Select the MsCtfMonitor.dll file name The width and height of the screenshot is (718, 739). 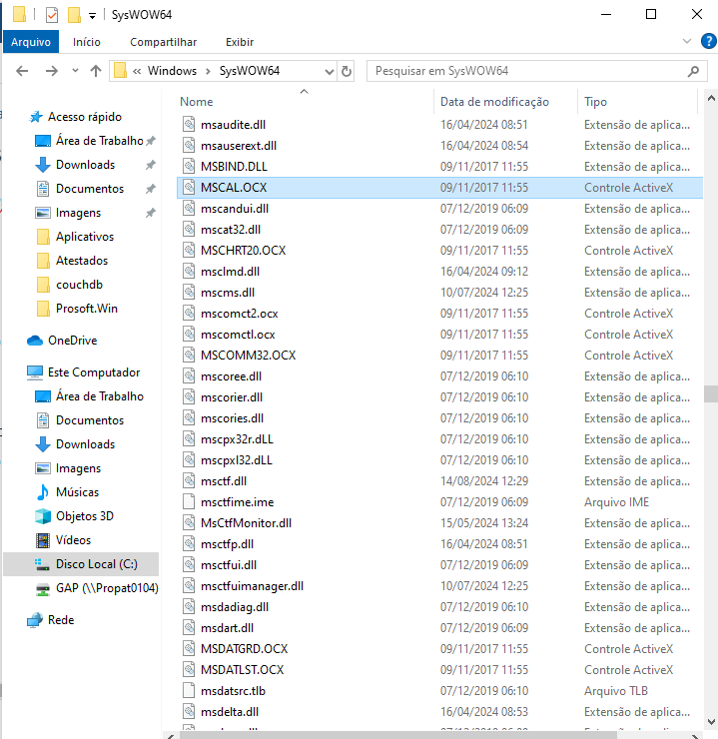pos(246,523)
